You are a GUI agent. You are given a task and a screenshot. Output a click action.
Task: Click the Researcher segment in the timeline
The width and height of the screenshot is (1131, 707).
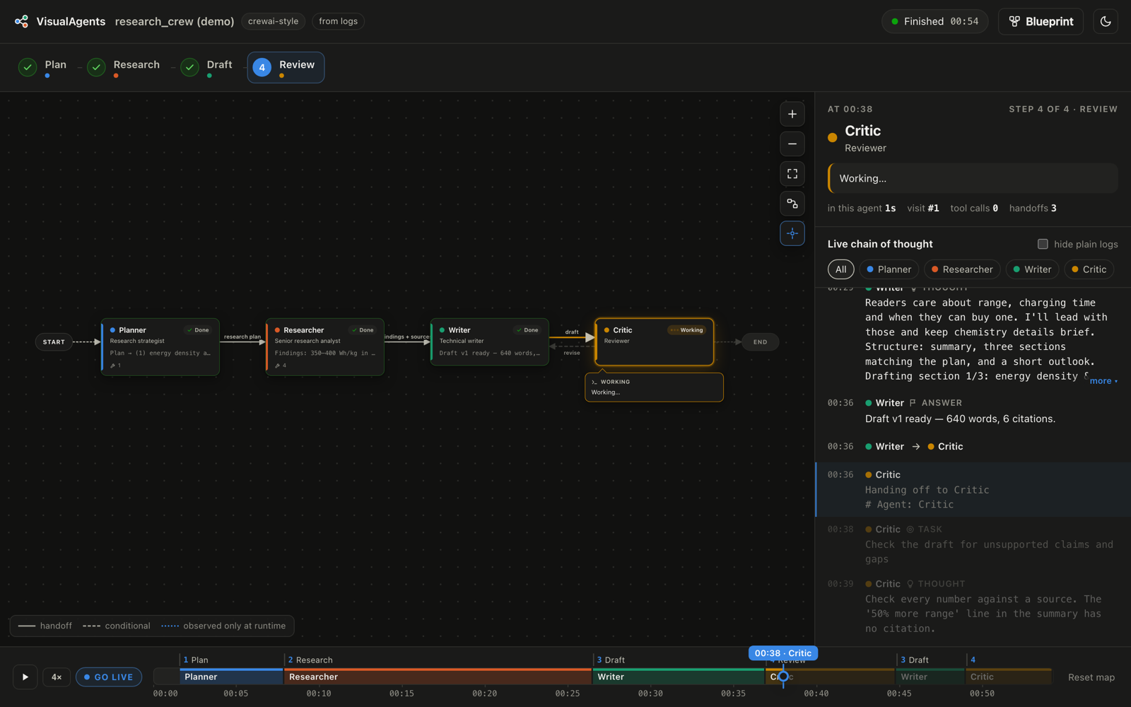438,677
